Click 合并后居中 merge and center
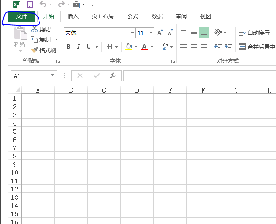The image size is (276, 224). tap(257, 47)
